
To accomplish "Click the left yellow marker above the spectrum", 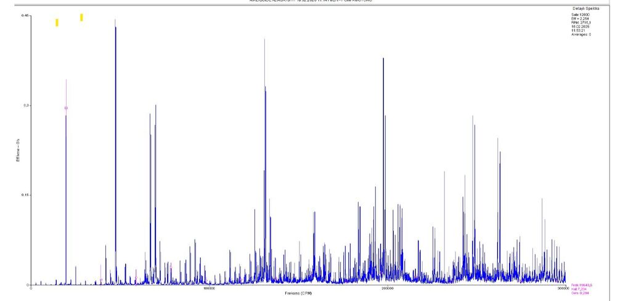I will tap(57, 23).
